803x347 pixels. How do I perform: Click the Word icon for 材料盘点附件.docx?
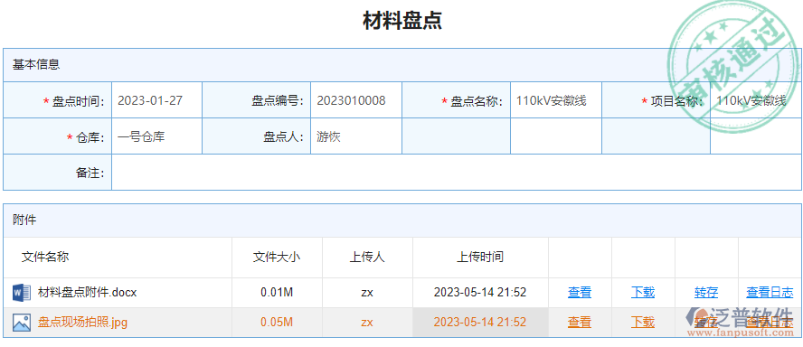point(22,293)
